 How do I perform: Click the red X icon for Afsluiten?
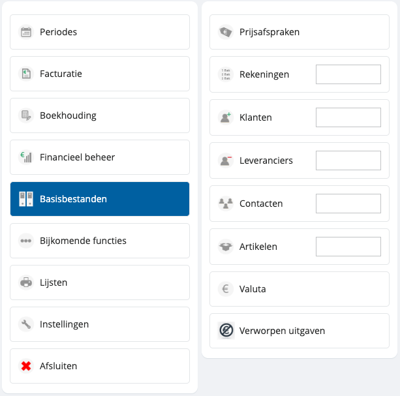(26, 366)
